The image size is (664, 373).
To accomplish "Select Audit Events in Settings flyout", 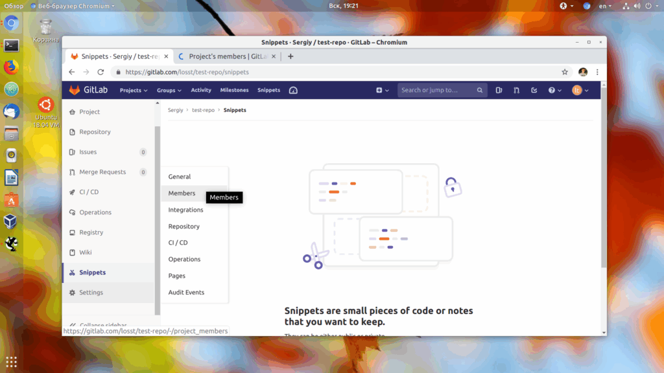I will point(195,292).
